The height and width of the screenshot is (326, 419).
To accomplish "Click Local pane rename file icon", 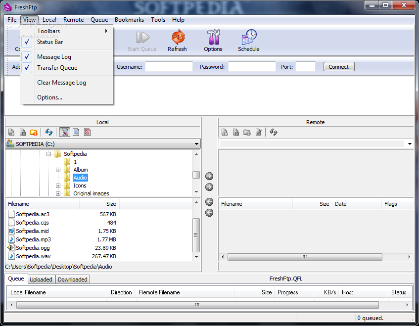I will 11,132.
